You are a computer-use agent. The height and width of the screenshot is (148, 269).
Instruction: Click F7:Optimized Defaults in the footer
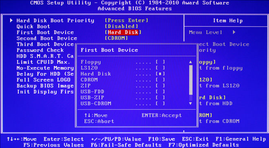click(204, 145)
